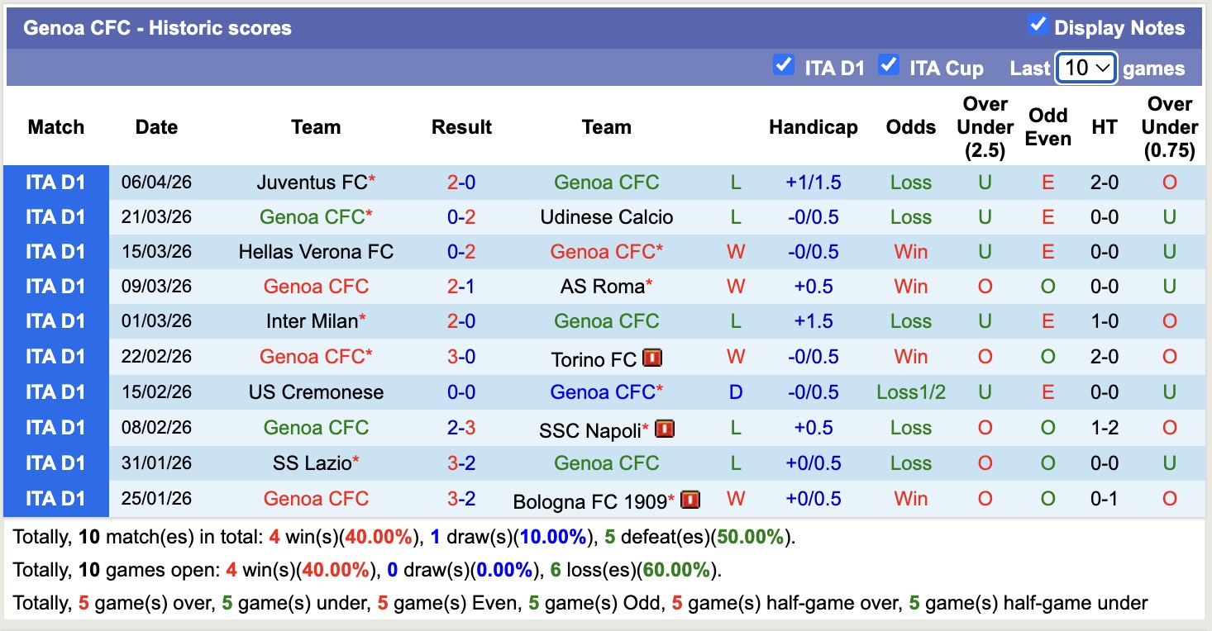Toggle off the ITA Cup filter
The image size is (1212, 631).
(x=889, y=65)
